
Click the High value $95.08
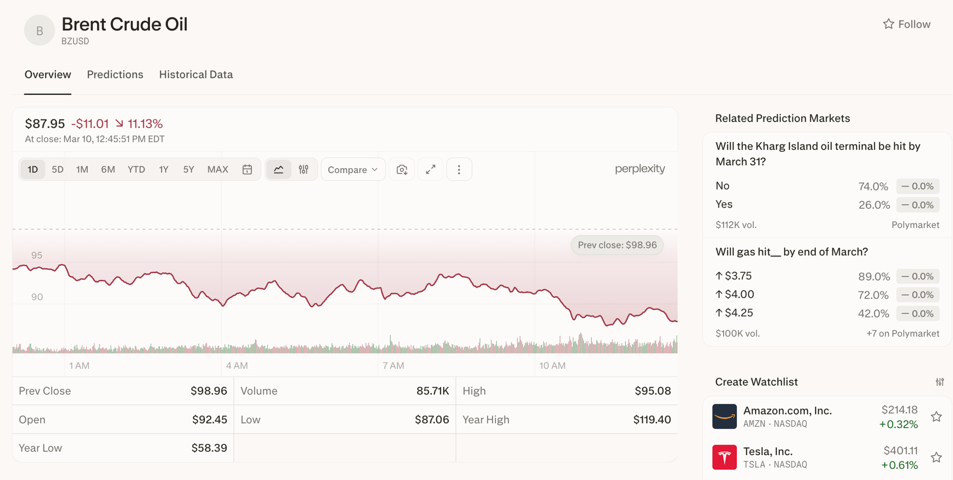click(x=653, y=391)
